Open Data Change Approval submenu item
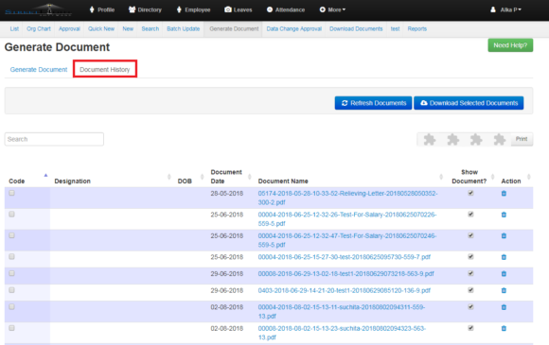Viewport: 549px width, 345px height. tap(294, 29)
